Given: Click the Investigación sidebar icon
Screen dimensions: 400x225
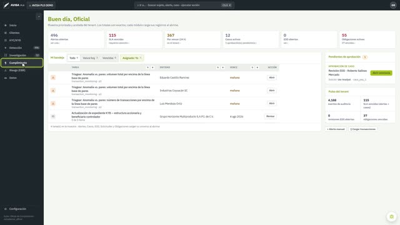Looking at the screenshot, I should 6,55.
